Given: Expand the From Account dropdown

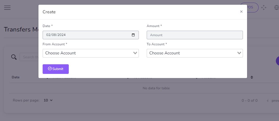Looking at the screenshot, I should (x=90, y=53).
